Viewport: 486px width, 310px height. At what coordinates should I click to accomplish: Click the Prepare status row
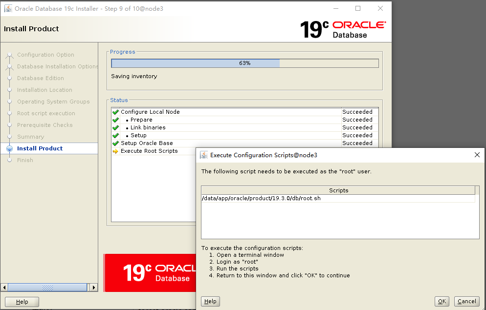tap(245, 120)
